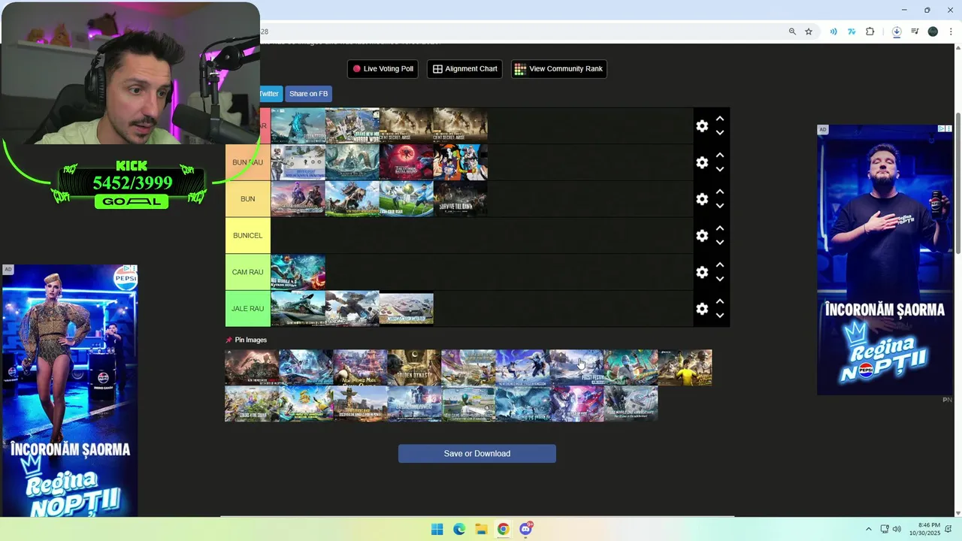This screenshot has width=962, height=541.
Task: Move BUN RAU tier down with arrow
Action: (x=720, y=170)
